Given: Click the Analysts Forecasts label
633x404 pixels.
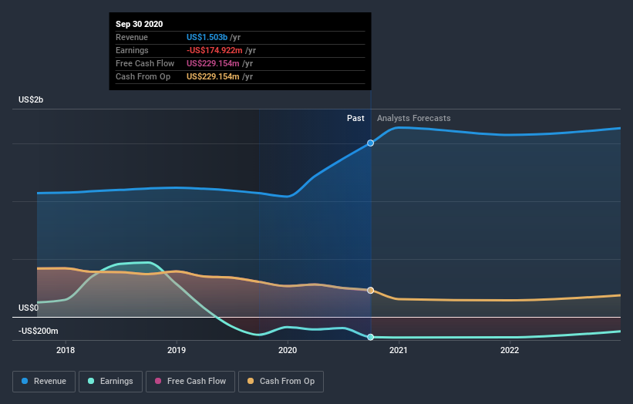Looking at the screenshot, I should [414, 118].
